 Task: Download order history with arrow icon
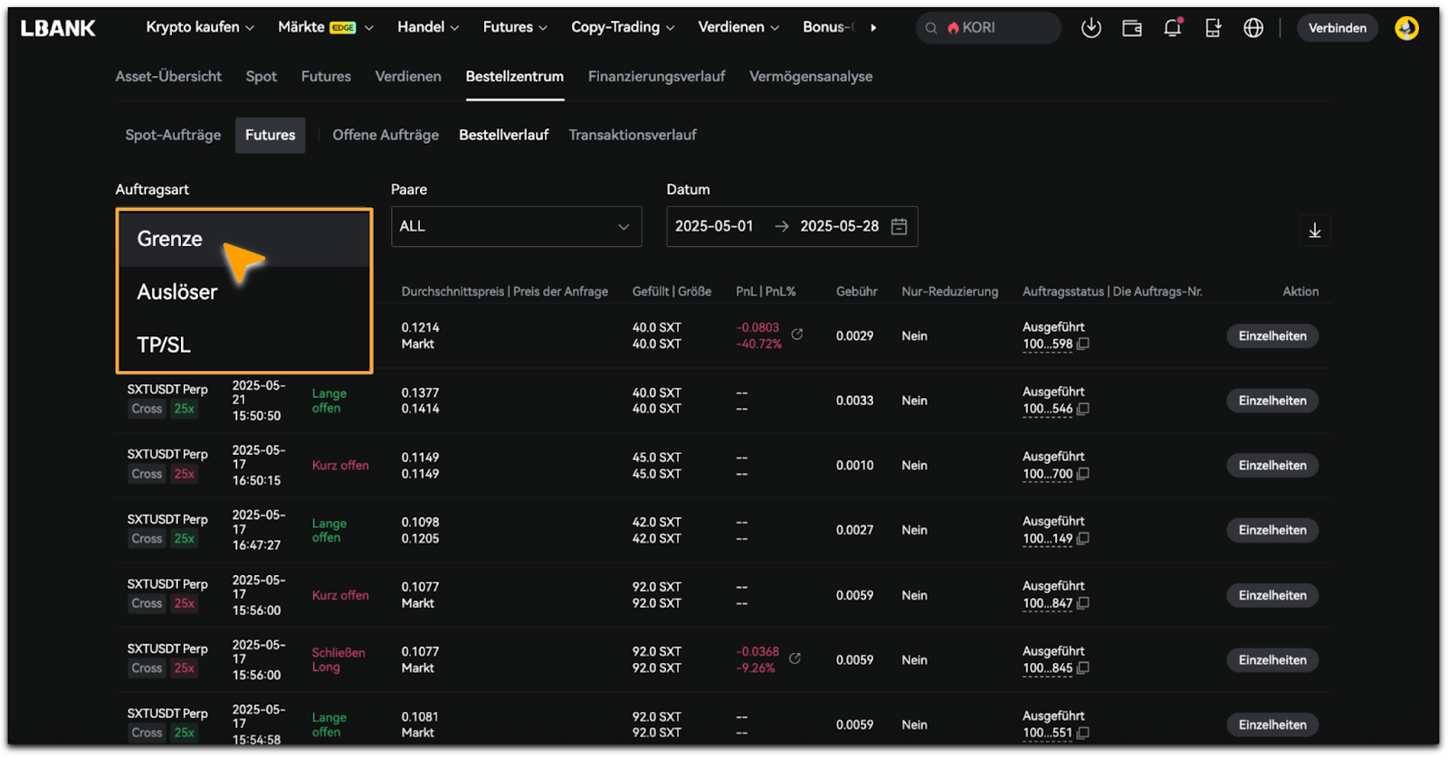point(1314,231)
